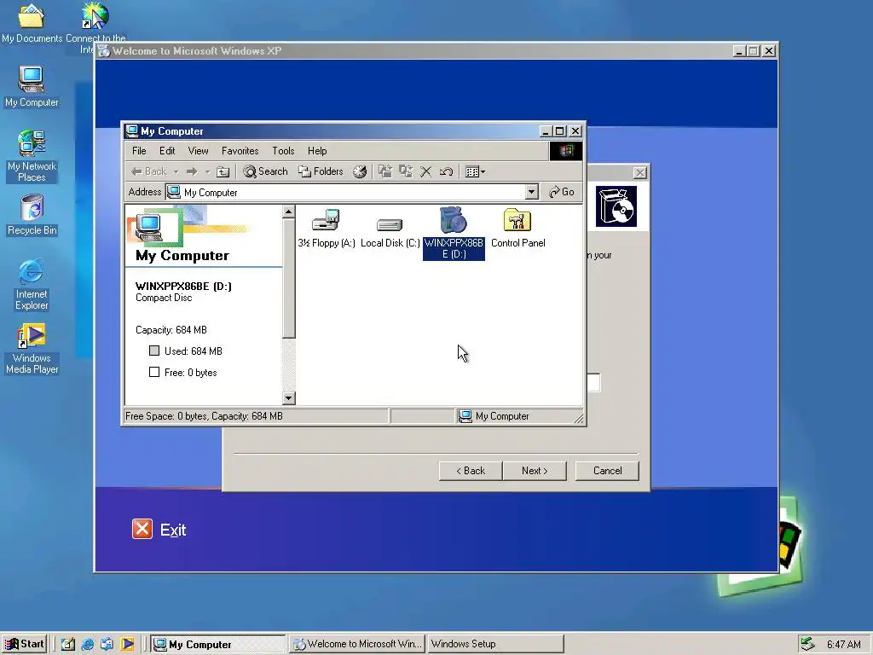Click the Go button beside Address bar

point(561,192)
